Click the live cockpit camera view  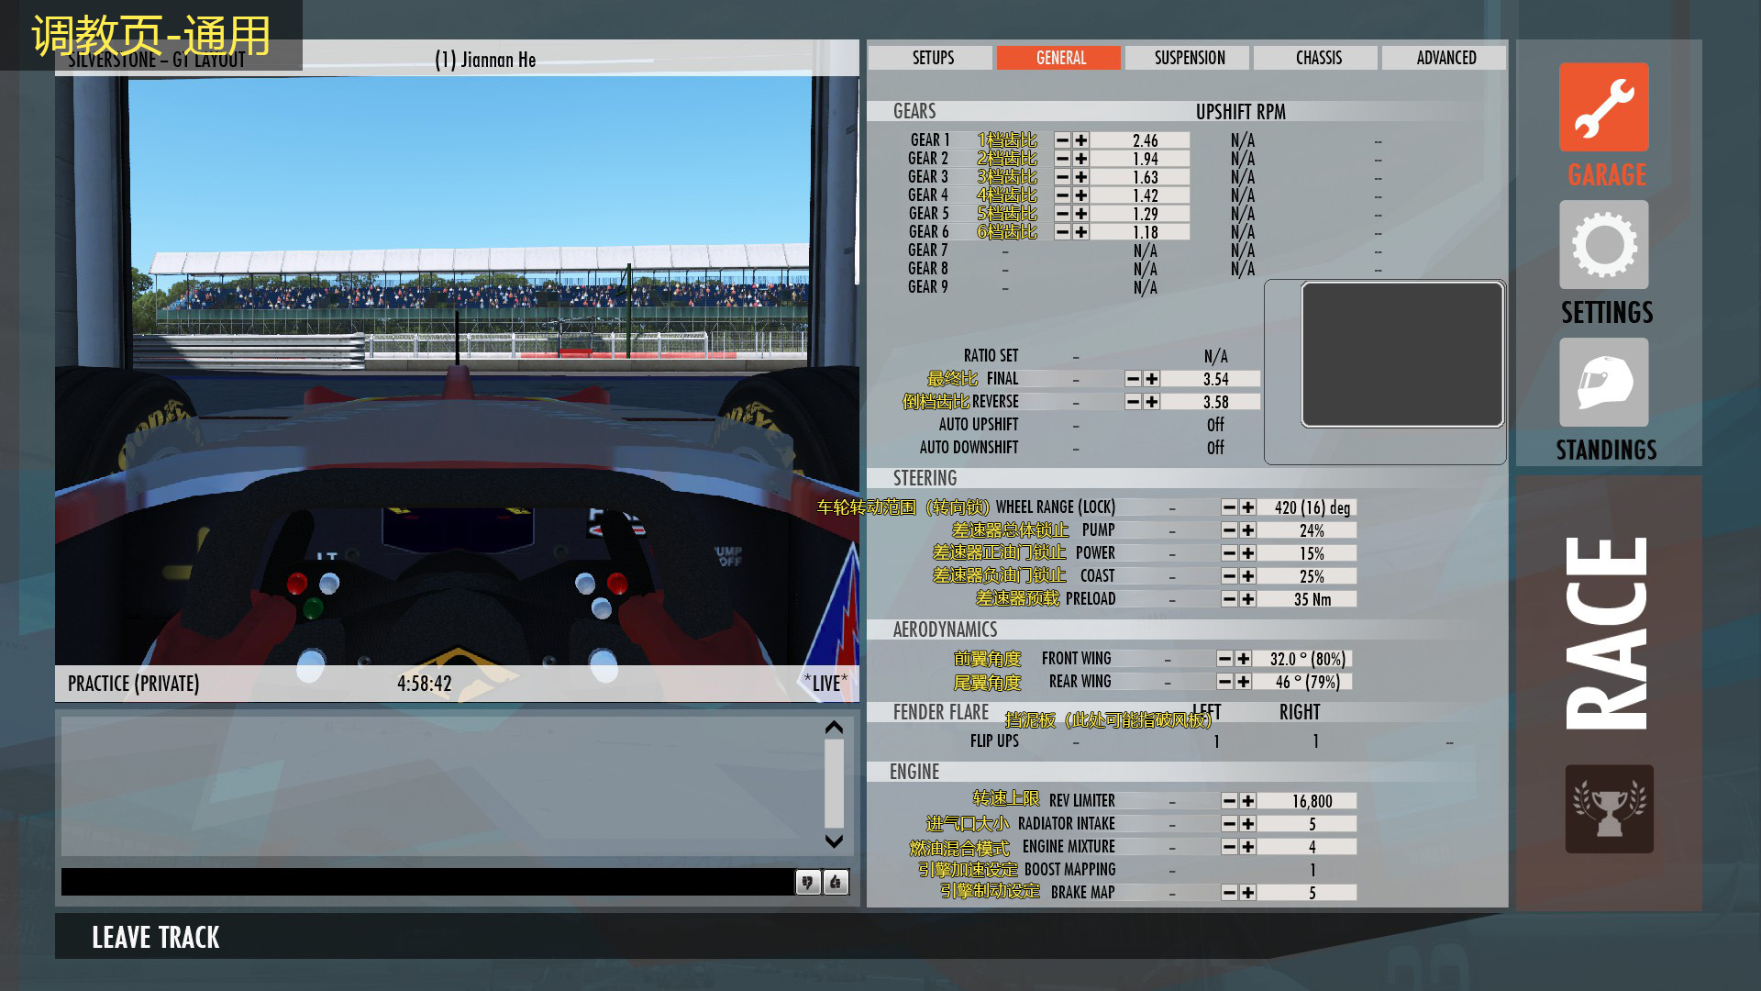(x=456, y=371)
